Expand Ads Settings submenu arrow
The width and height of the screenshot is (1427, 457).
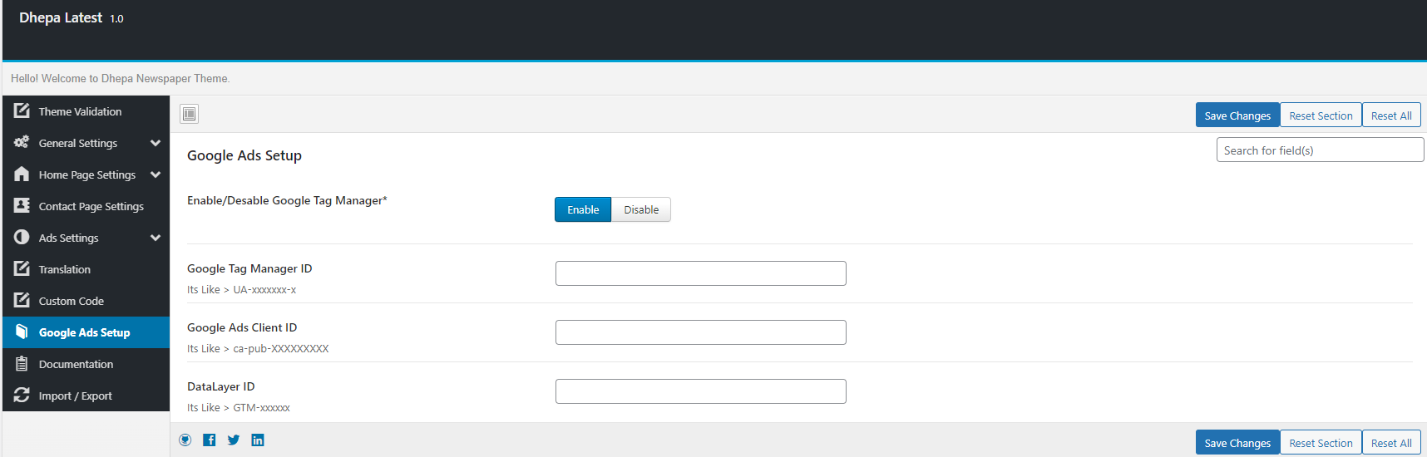[x=156, y=238]
